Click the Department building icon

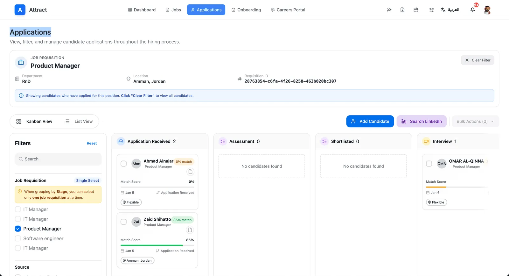(x=17, y=79)
